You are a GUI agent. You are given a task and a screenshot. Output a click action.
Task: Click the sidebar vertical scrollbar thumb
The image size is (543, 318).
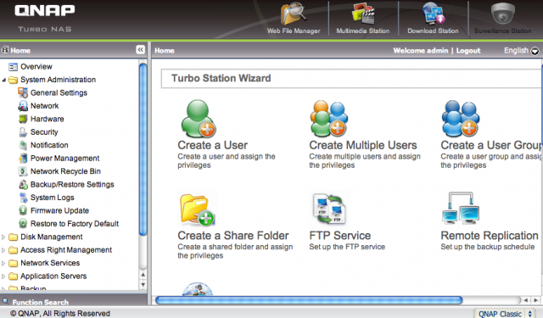coord(143,149)
